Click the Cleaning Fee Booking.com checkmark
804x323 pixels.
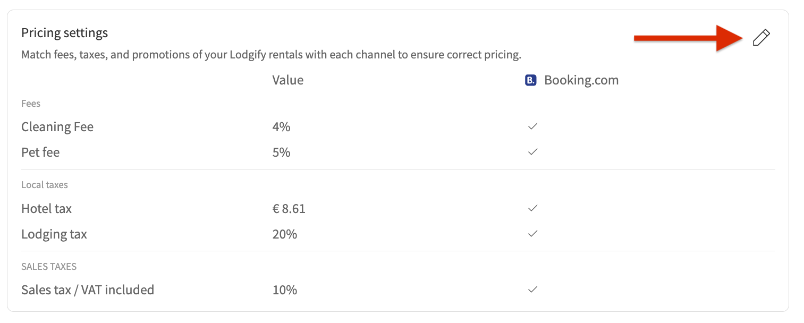pos(532,127)
